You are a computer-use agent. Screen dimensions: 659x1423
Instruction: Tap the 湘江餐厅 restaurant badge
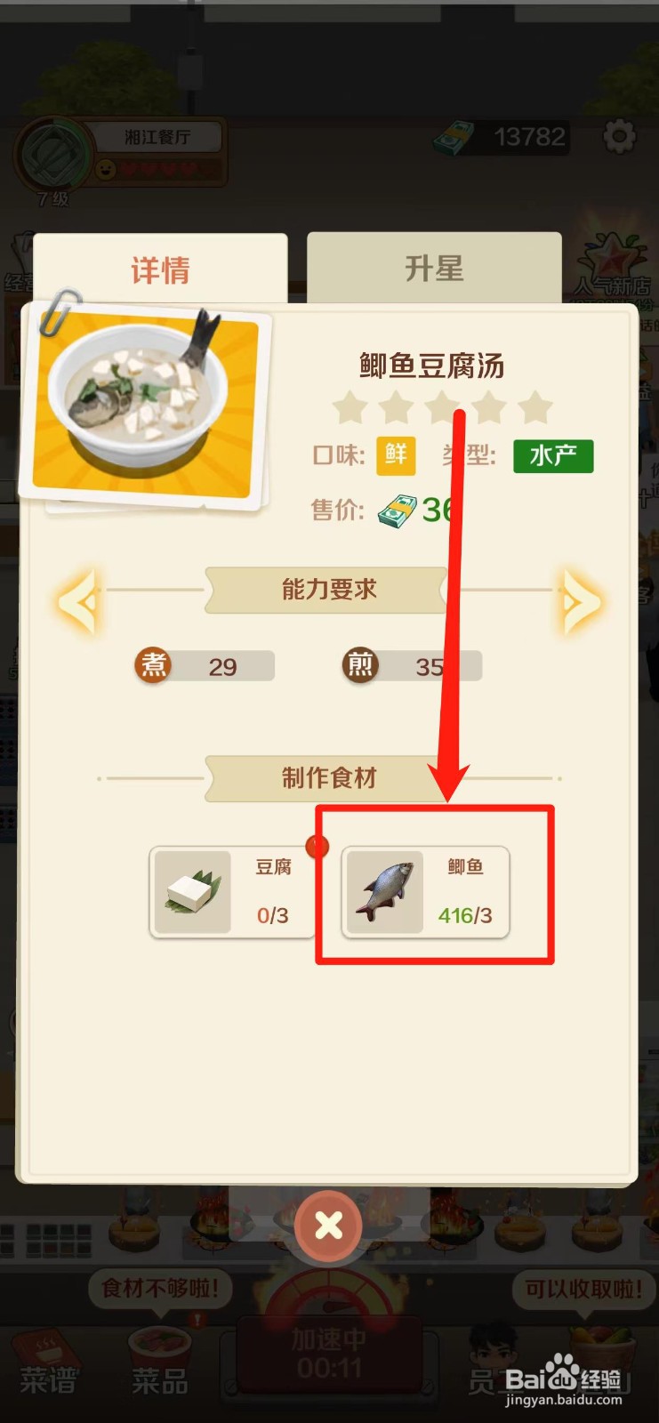120,154
